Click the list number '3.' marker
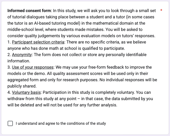The width and height of the screenshot is (170, 136). click(x=9, y=67)
